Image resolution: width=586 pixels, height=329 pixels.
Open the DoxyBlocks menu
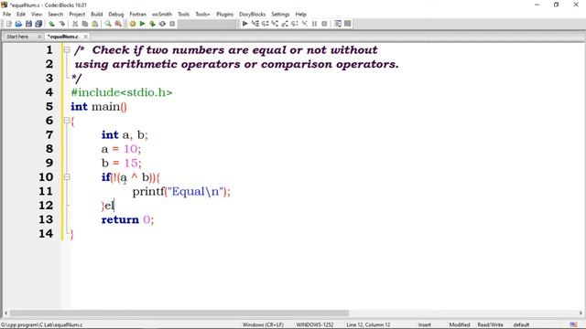pos(253,15)
